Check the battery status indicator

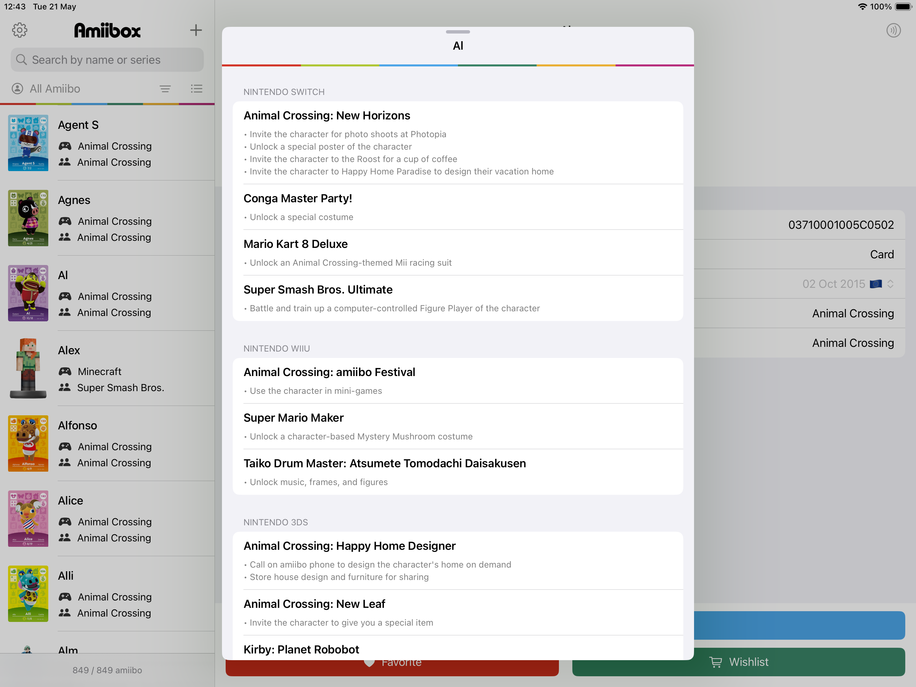click(903, 7)
